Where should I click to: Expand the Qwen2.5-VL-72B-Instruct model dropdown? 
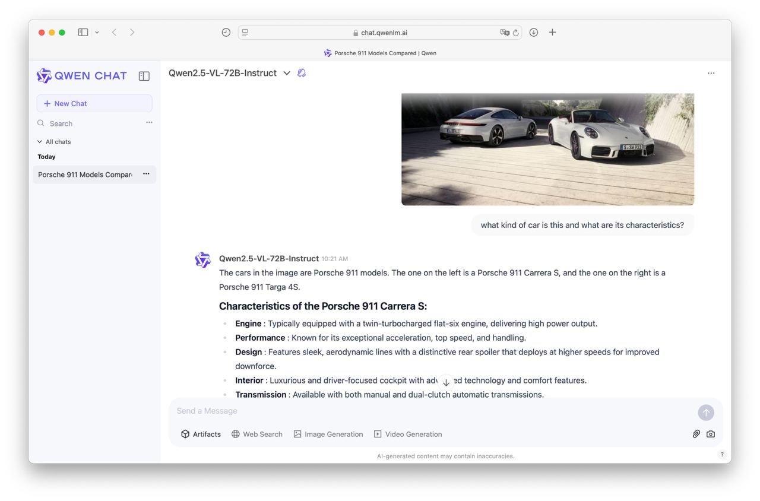point(287,73)
